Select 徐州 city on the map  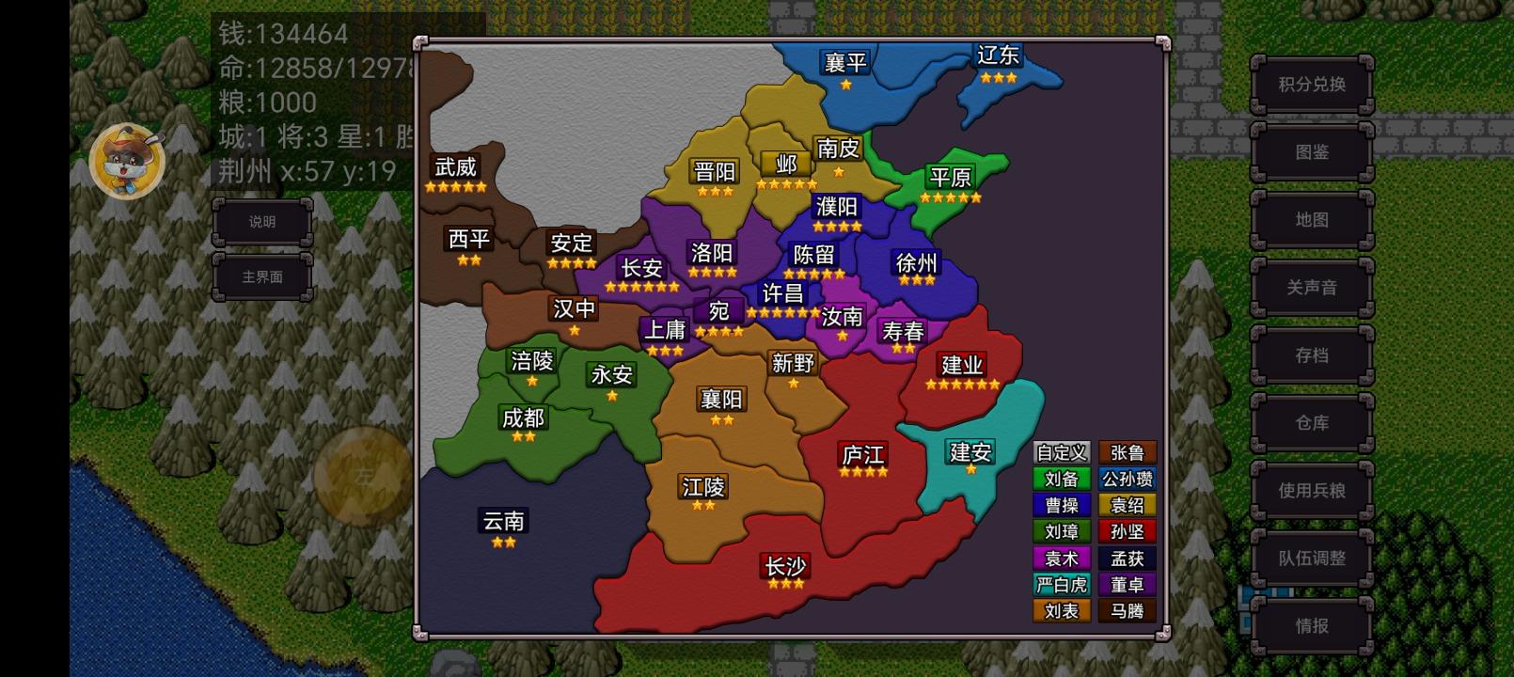click(916, 262)
